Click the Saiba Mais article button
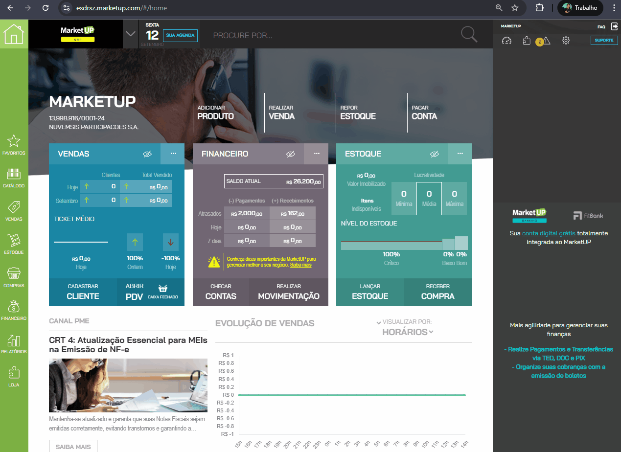Viewport: 621px width, 452px height. 73,447
